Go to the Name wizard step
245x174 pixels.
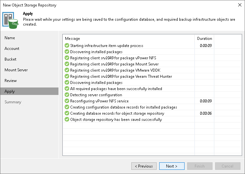point(10,38)
